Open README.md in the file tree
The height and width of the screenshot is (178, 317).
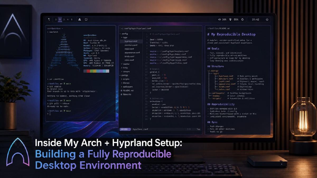click(x=128, y=90)
